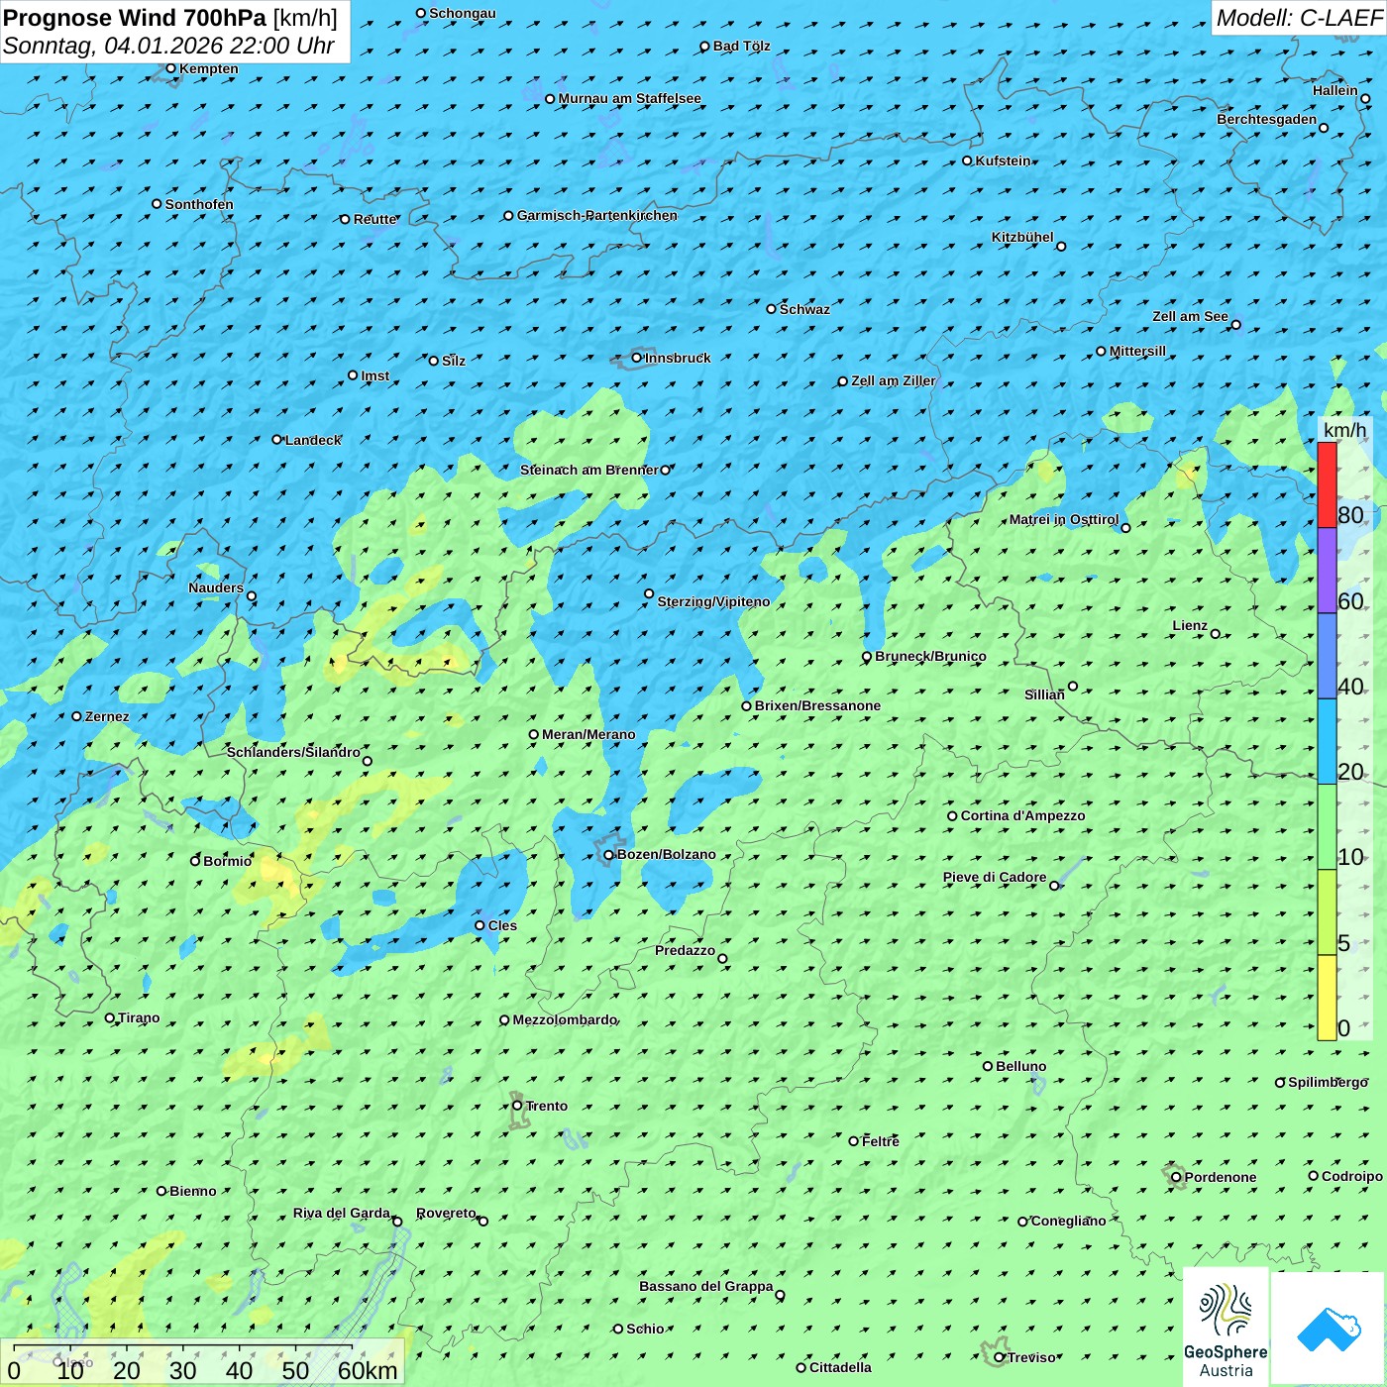Click the Lienz city label
Viewport: 1387px width, 1387px height.
coord(1190,625)
